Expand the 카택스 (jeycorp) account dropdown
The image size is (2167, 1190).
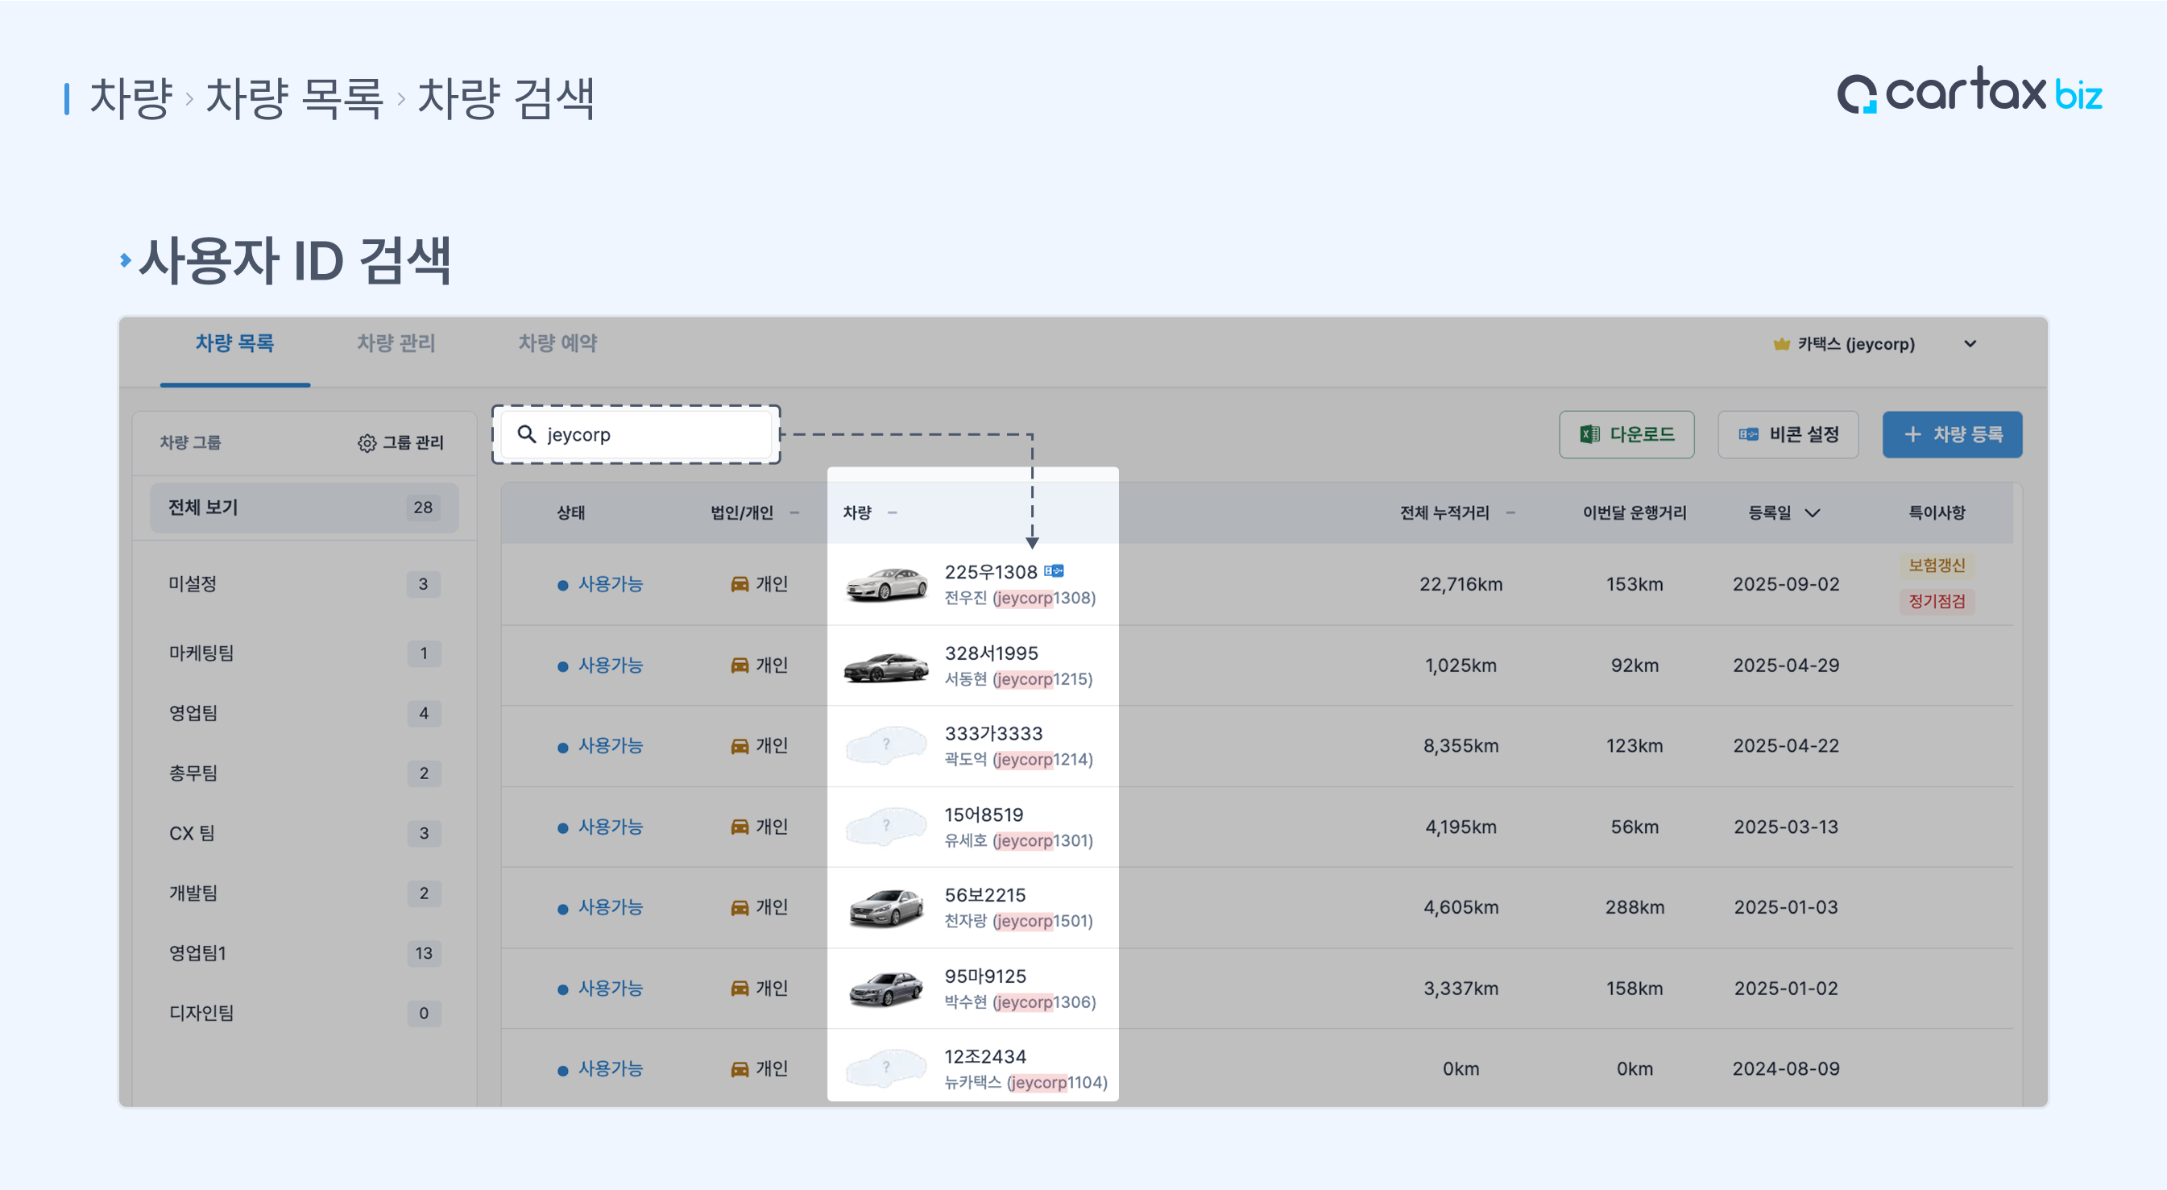pyautogui.click(x=1970, y=343)
